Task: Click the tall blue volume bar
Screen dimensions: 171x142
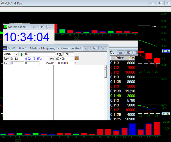Action: [132, 129]
